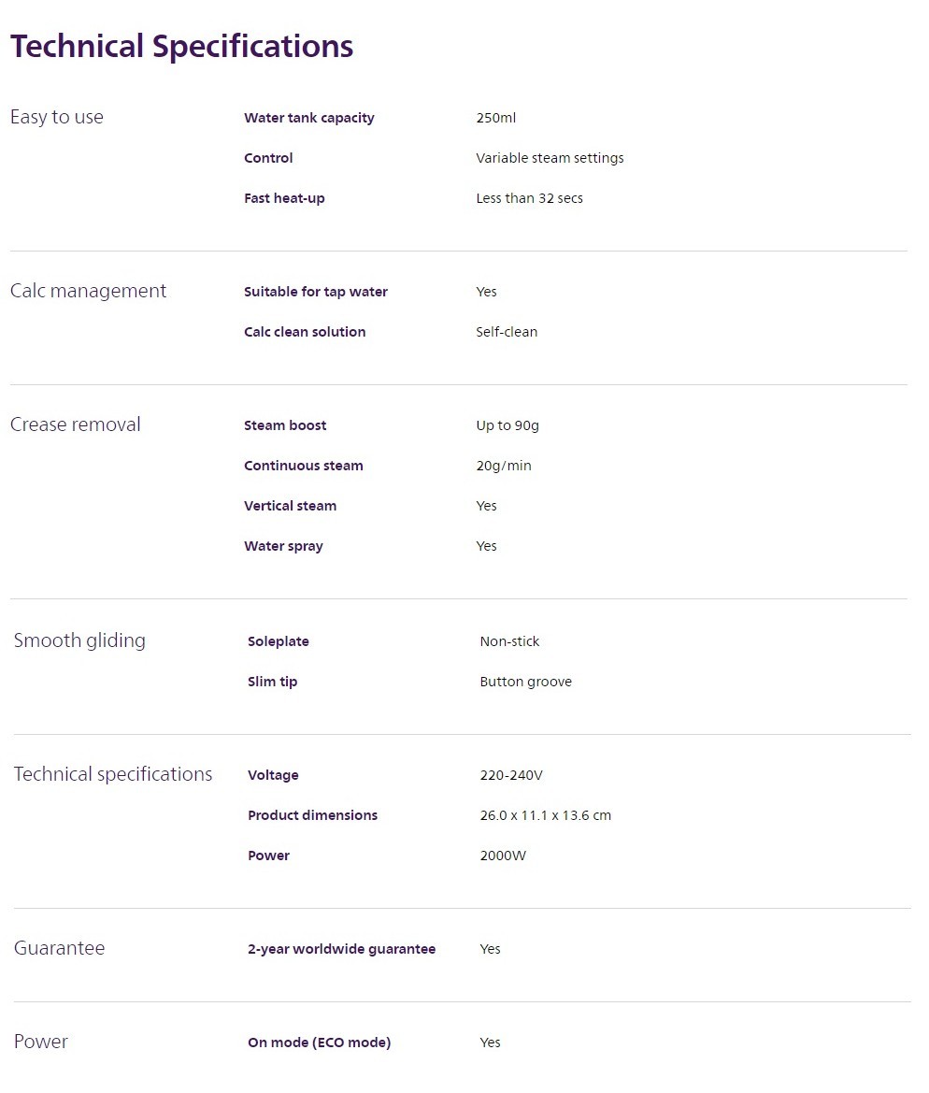
Task: Click the Vertical steam label
Action: pos(290,506)
